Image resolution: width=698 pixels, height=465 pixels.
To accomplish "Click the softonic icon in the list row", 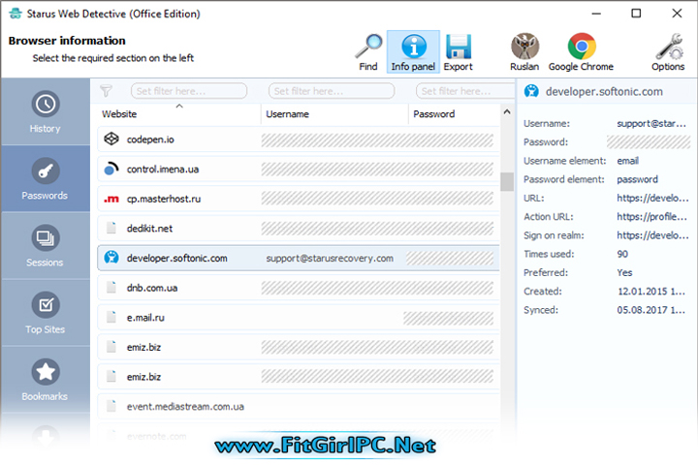I will point(111,257).
